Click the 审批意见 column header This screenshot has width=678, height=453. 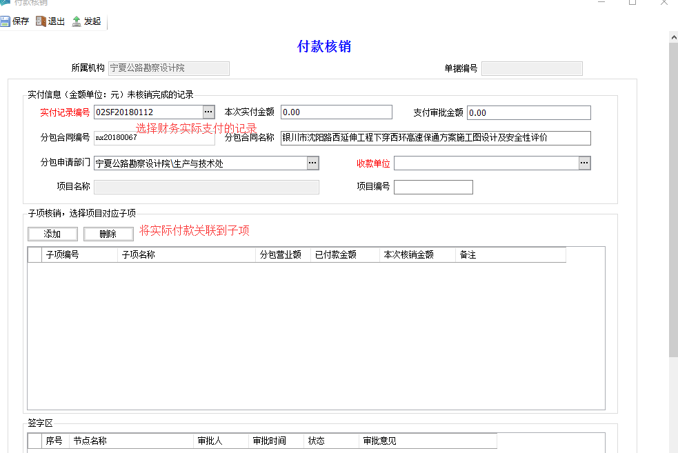pyautogui.click(x=428, y=441)
